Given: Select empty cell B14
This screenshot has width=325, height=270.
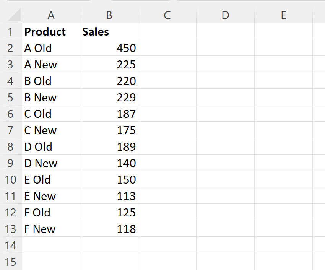Looking at the screenshot, I should [109, 245].
